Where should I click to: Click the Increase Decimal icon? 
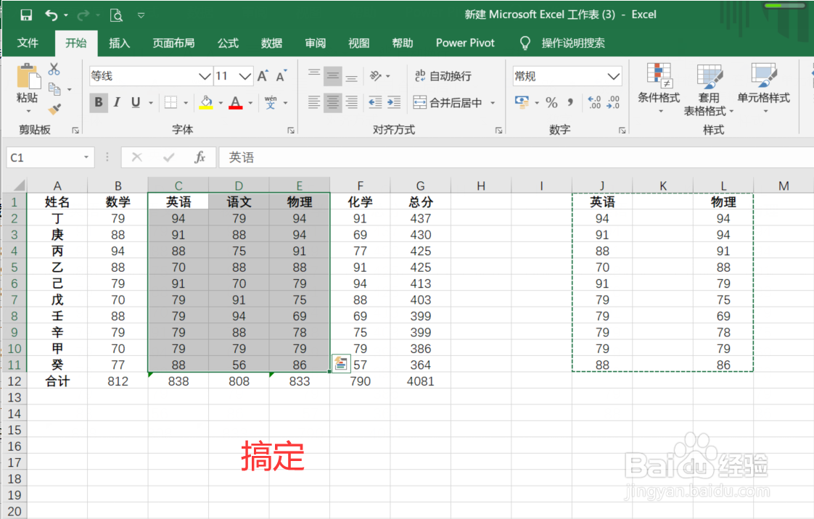point(595,103)
